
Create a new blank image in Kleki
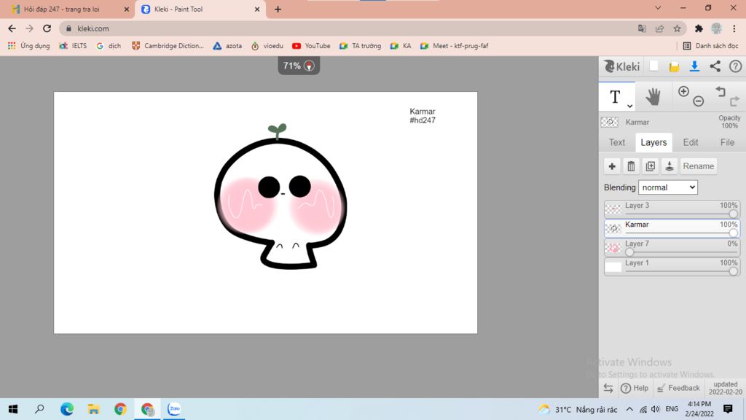point(654,66)
